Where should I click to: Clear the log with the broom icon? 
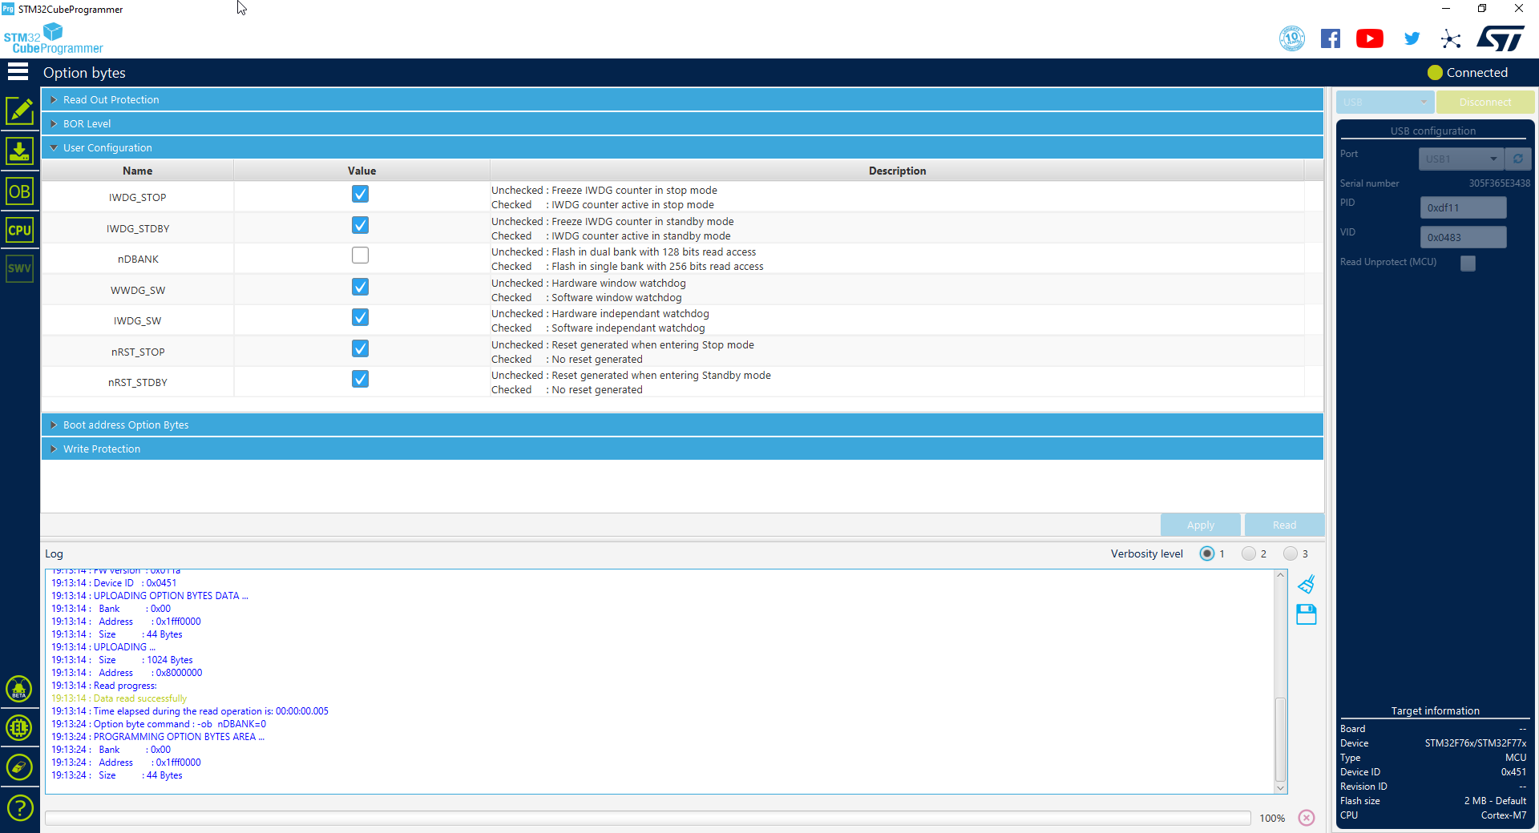click(x=1307, y=584)
